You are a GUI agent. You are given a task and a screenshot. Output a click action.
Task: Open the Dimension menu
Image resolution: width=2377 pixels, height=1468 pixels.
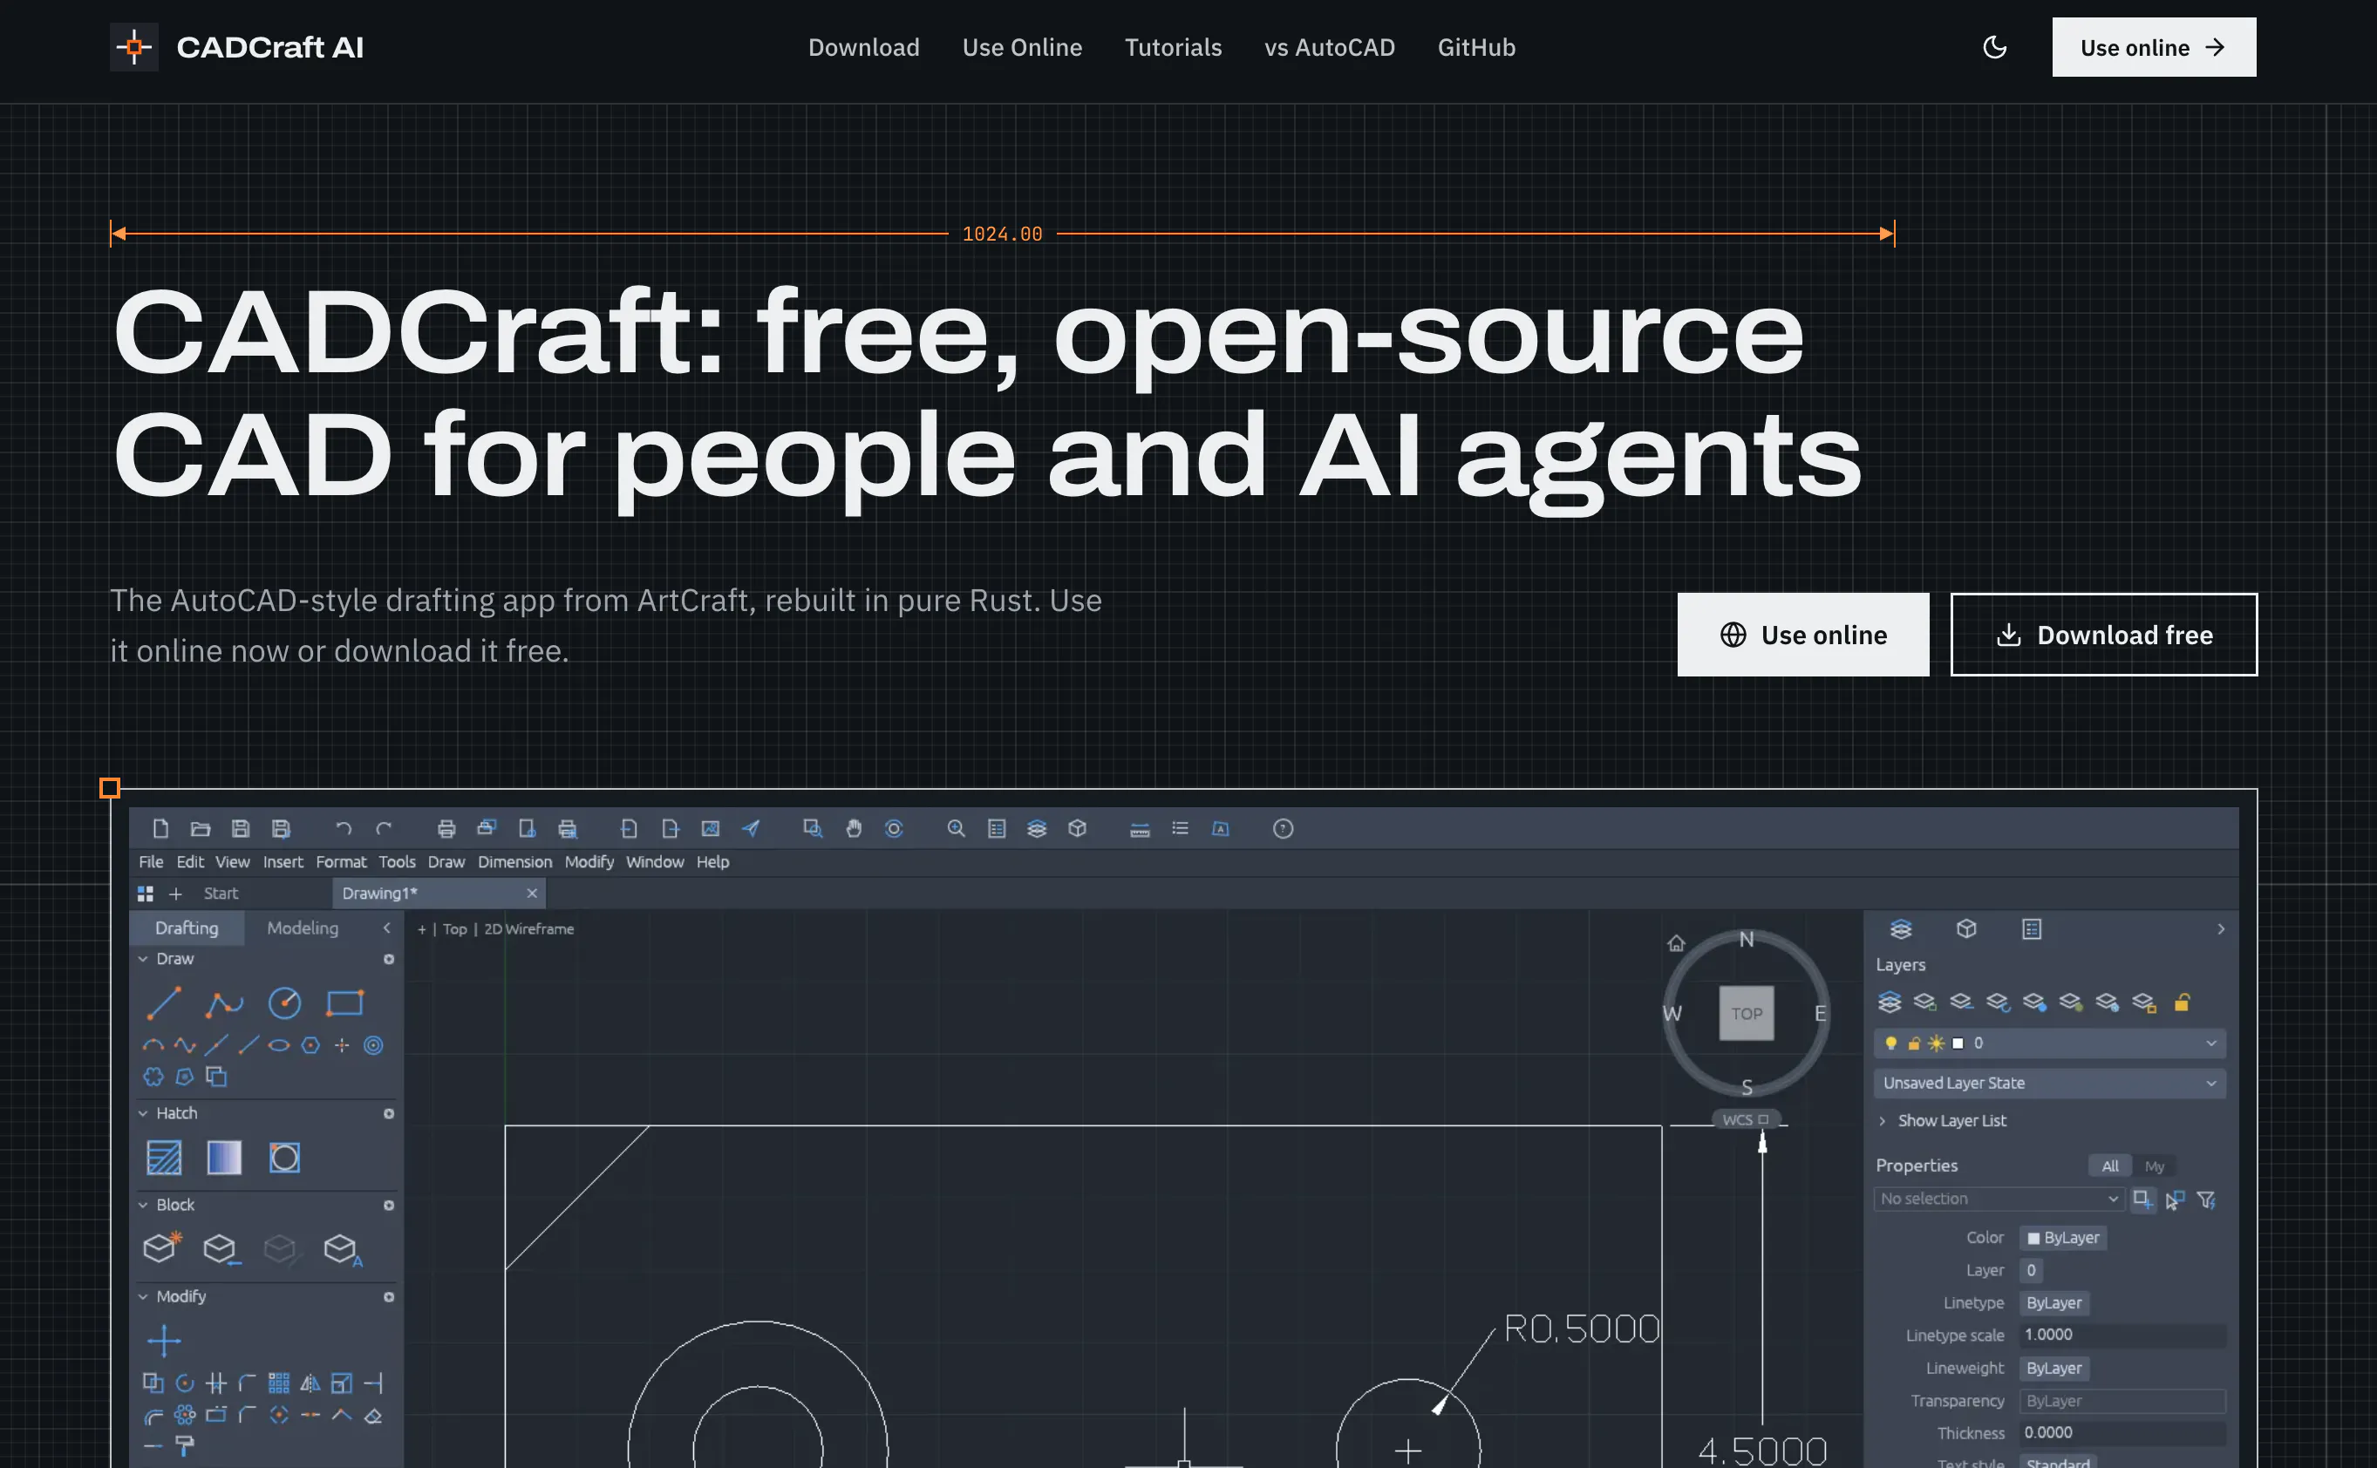point(514,862)
